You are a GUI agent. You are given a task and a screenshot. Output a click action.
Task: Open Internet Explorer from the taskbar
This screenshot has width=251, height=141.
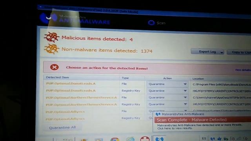(x=130, y=139)
